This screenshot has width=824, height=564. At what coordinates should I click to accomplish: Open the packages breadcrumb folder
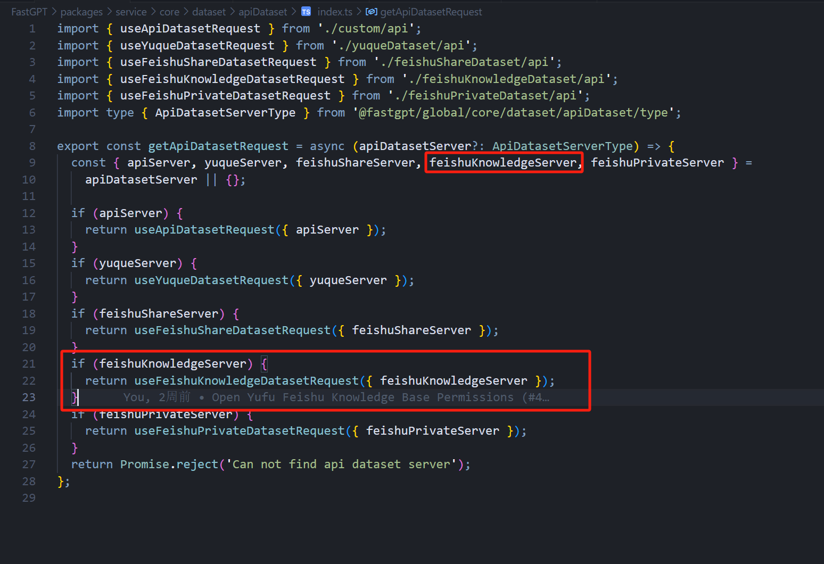tap(81, 12)
